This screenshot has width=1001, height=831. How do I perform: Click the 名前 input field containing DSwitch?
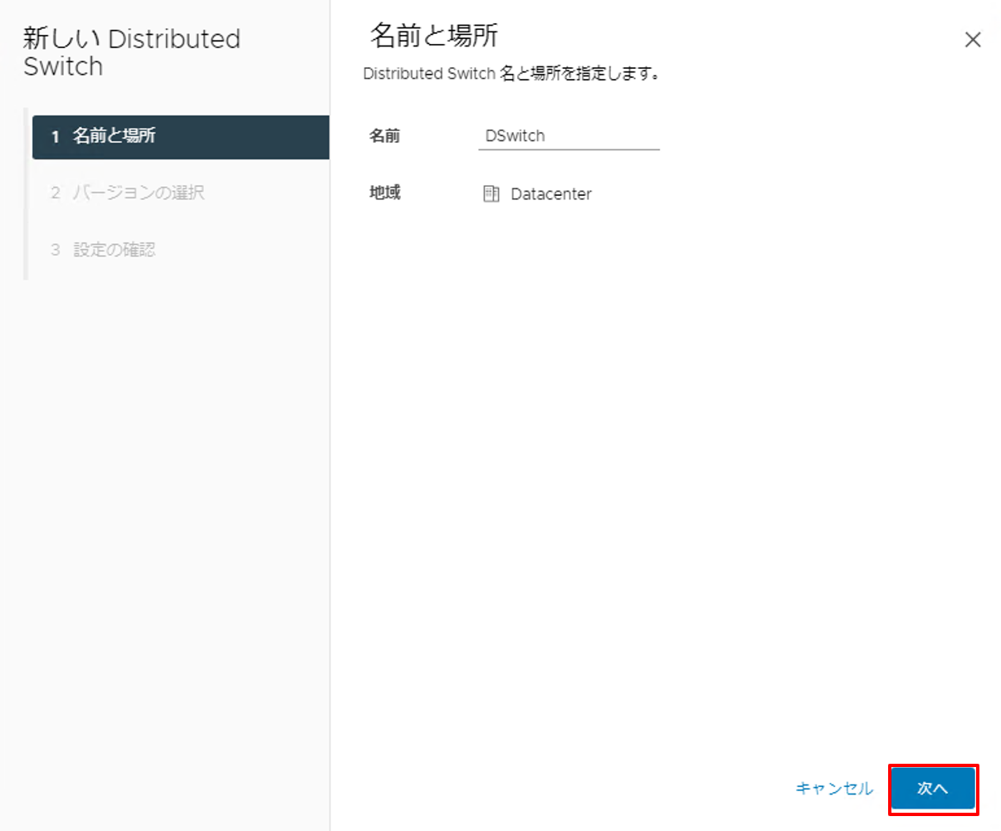(x=569, y=136)
